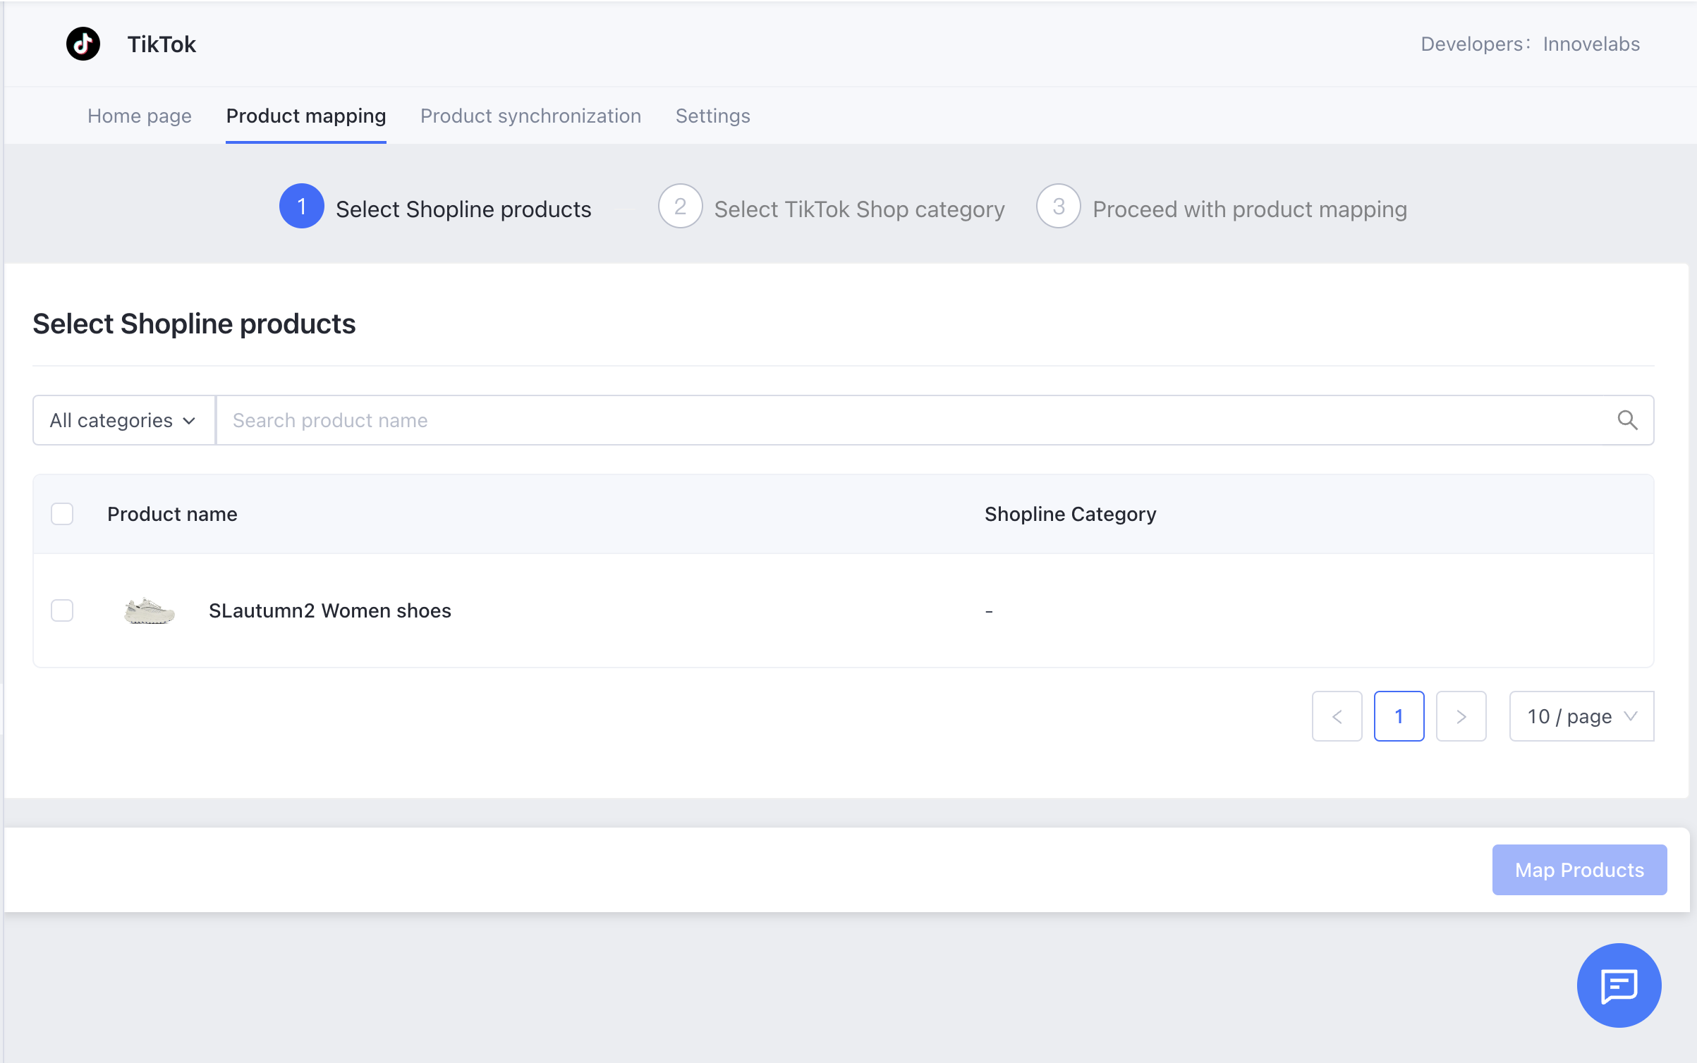The height and width of the screenshot is (1063, 1697).
Task: Check the SLautumn2 Women shoes checkbox
Action: (62, 610)
